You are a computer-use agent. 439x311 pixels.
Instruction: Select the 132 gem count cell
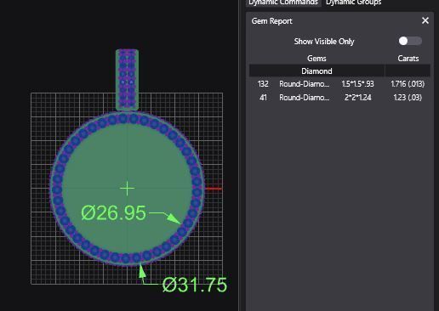click(263, 84)
